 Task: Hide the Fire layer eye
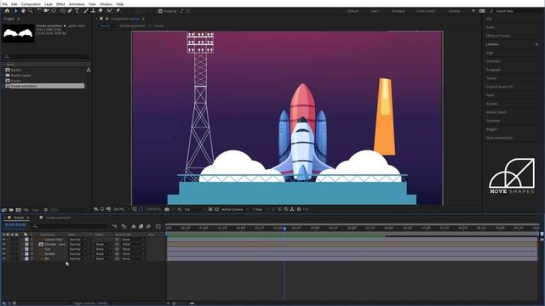[3, 249]
